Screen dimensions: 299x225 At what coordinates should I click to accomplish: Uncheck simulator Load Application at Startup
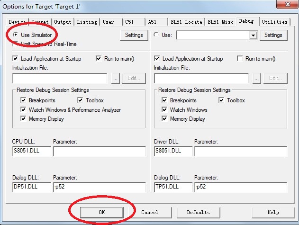tap(16, 59)
